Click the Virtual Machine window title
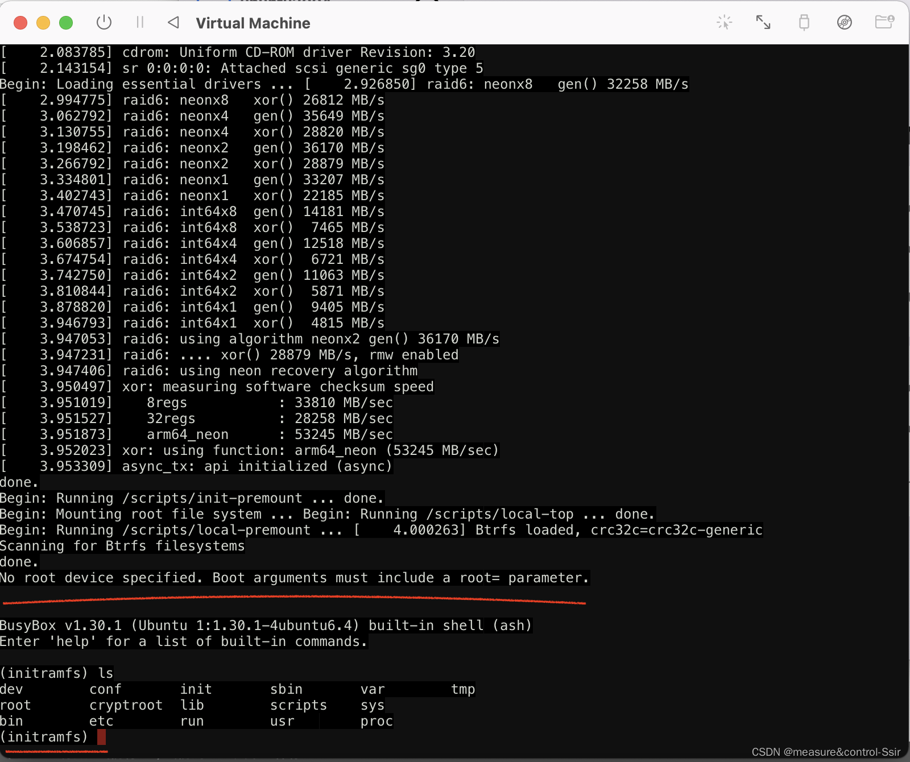 tap(253, 23)
